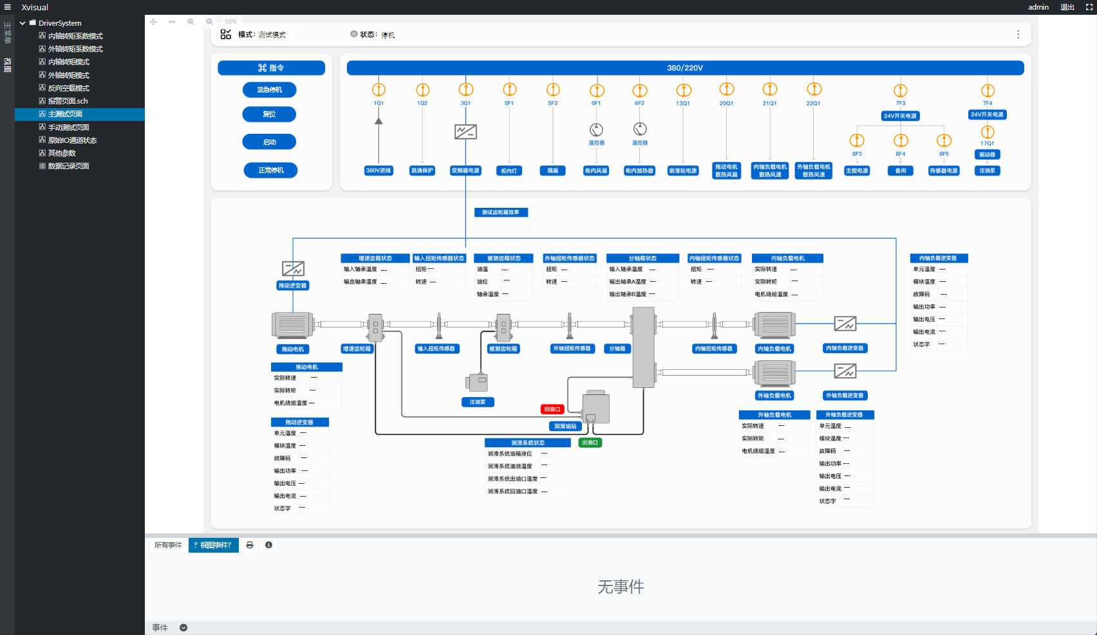Click the mode grid icon beside 模式

coord(225,34)
